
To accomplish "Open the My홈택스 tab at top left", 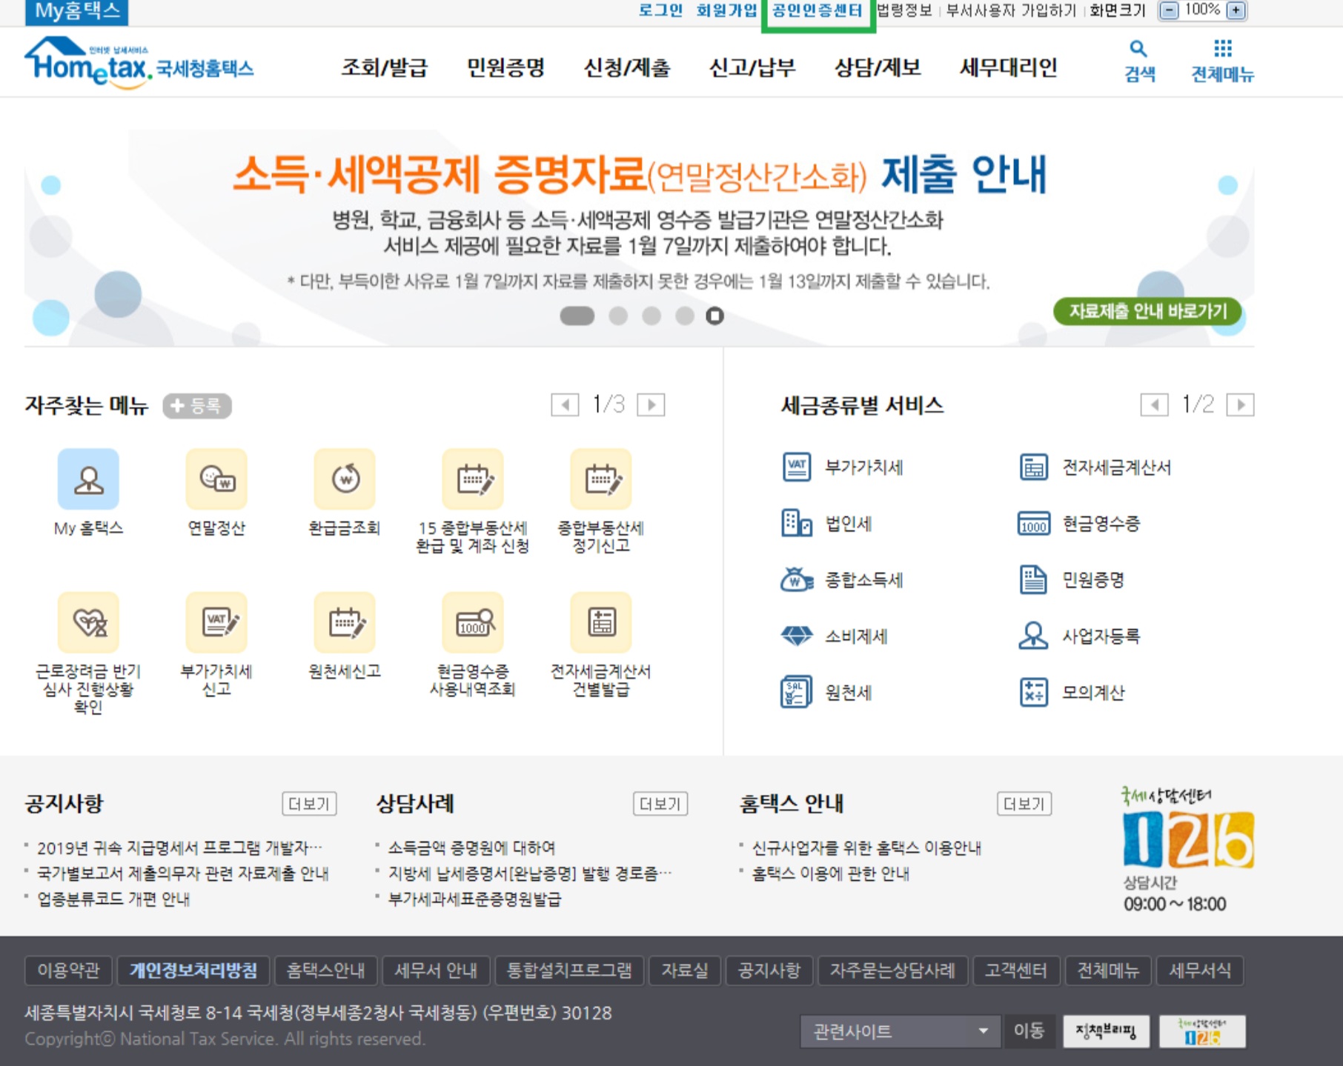I will [76, 11].
